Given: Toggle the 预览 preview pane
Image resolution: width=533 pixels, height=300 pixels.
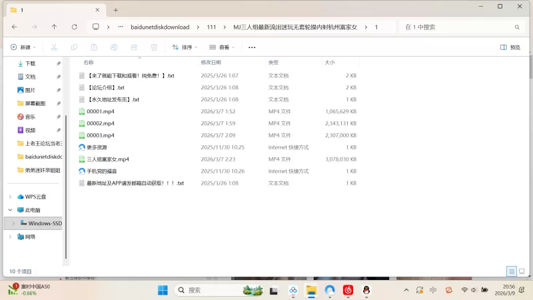Looking at the screenshot, I should (510, 47).
